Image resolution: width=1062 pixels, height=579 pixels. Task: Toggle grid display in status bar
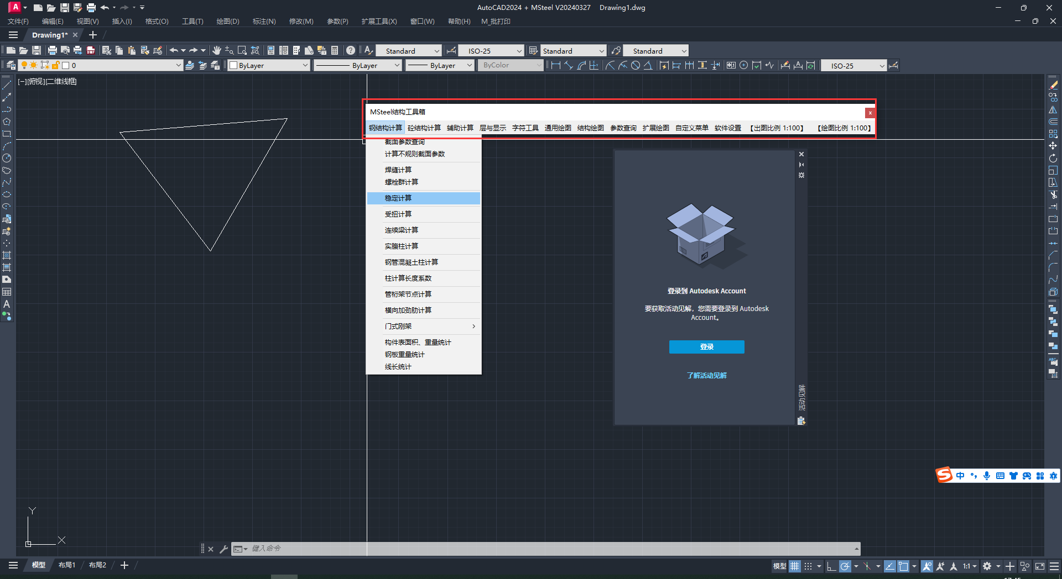tap(795, 566)
